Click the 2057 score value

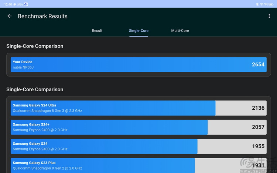pyautogui.click(x=258, y=127)
